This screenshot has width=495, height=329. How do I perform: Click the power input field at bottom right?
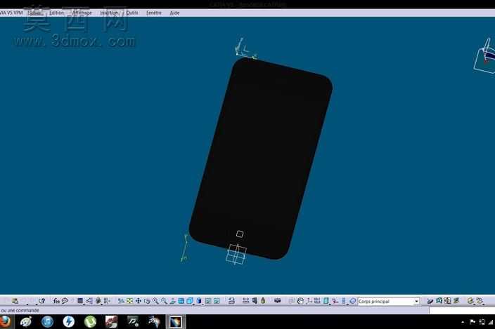click(462, 311)
